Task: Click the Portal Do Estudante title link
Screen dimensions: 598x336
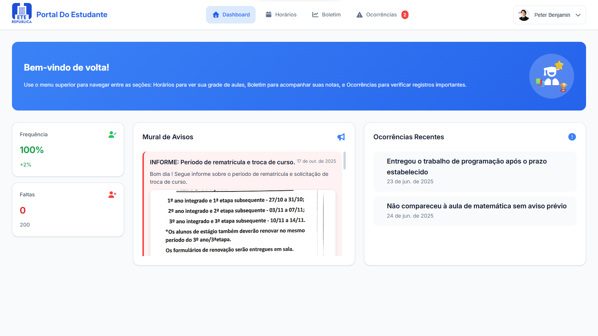Action: [x=72, y=15]
